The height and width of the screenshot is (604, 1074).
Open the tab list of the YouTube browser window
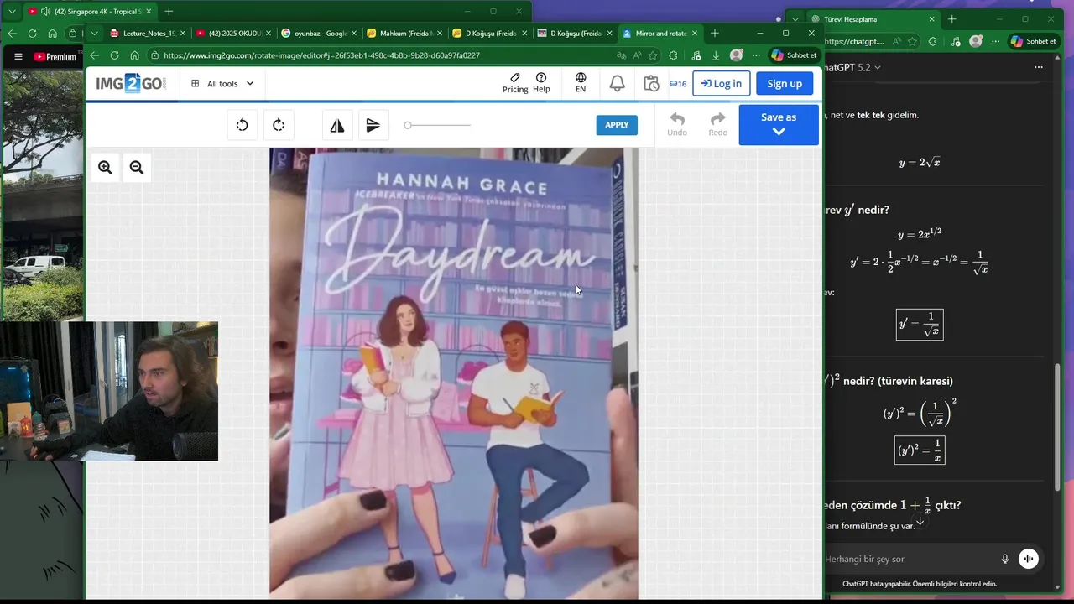click(x=12, y=11)
